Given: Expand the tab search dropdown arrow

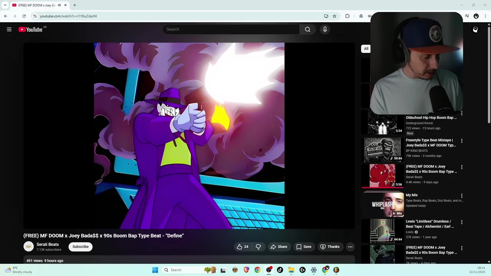Looking at the screenshot, I should (5, 5).
